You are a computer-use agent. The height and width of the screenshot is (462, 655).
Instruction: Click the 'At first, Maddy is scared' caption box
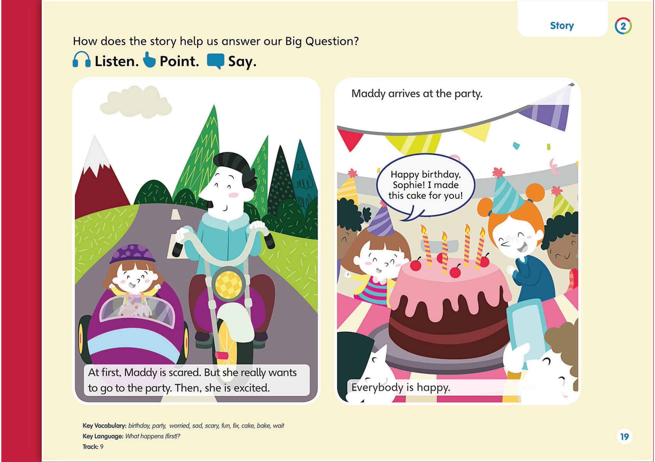point(197,380)
